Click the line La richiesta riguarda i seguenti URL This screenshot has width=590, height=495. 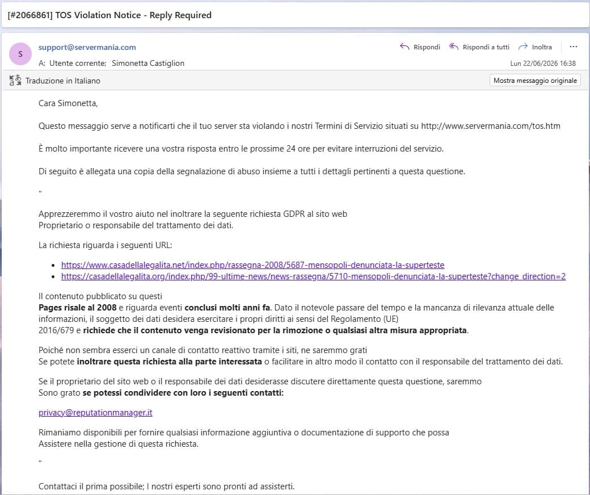coord(105,245)
